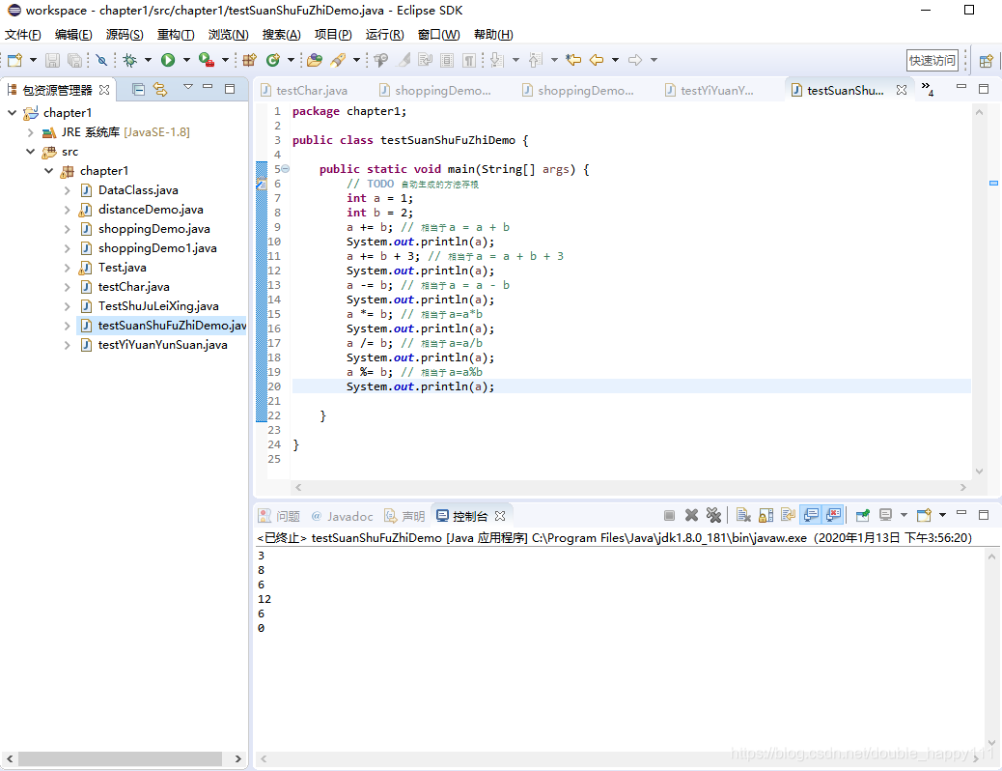The height and width of the screenshot is (771, 1002).
Task: Show hidden editor tabs chevron list
Action: point(928,89)
